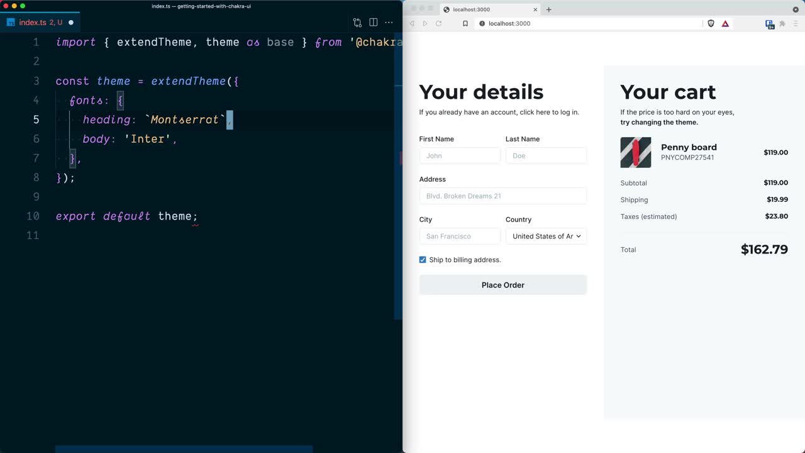Focus the First Name input field
The image size is (805, 453).
[x=460, y=156]
